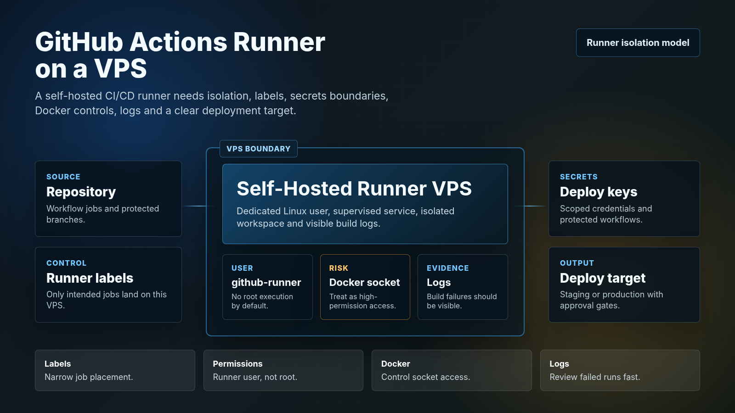
Task: Click 'Control socket access.' text
Action: point(425,377)
